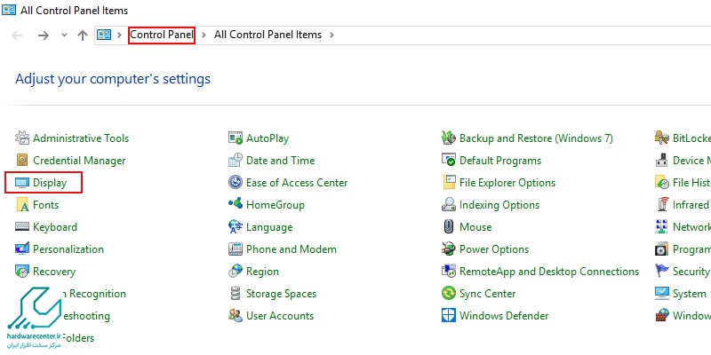Open the Credential Manager link

(x=79, y=161)
